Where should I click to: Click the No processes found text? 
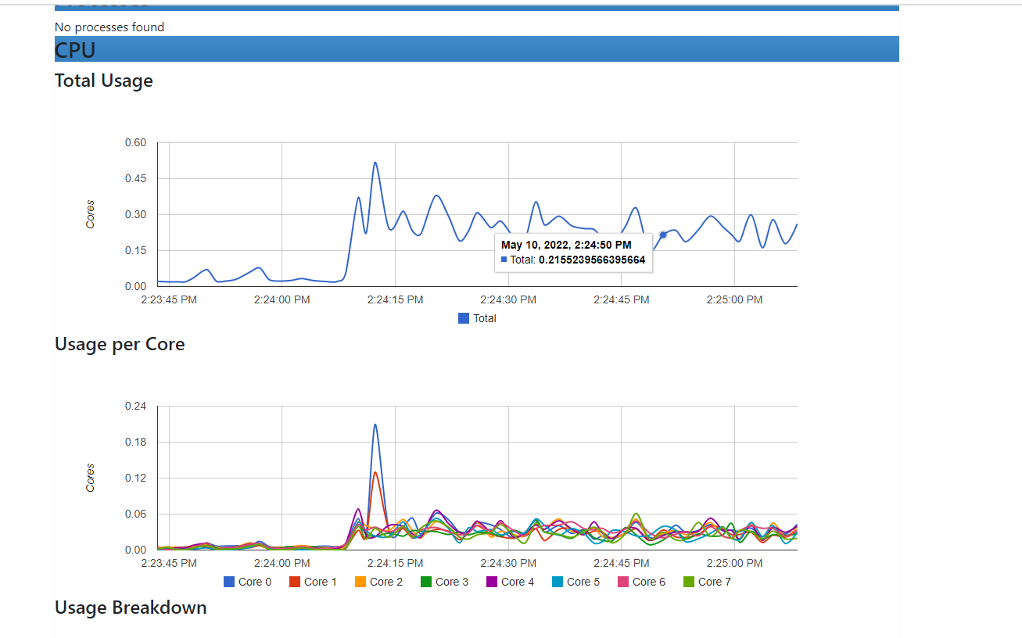tap(109, 27)
